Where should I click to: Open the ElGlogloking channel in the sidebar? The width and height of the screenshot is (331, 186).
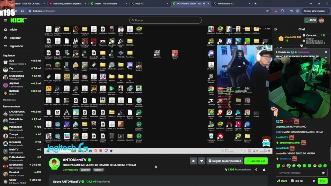pyautogui.click(x=22, y=77)
